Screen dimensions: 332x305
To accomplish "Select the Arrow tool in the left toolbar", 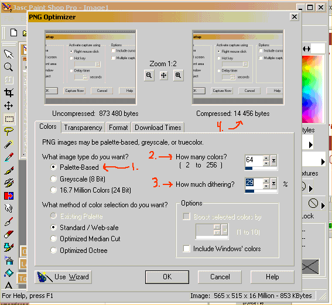I will click(x=9, y=54).
